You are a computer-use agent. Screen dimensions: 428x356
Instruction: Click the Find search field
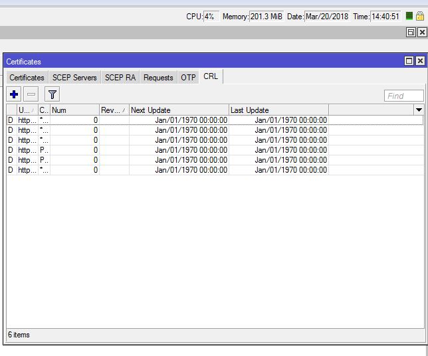403,96
